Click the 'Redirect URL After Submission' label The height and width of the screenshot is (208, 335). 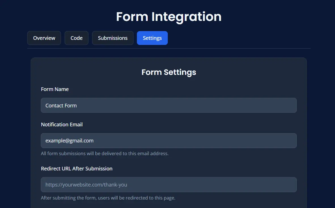tap(77, 168)
